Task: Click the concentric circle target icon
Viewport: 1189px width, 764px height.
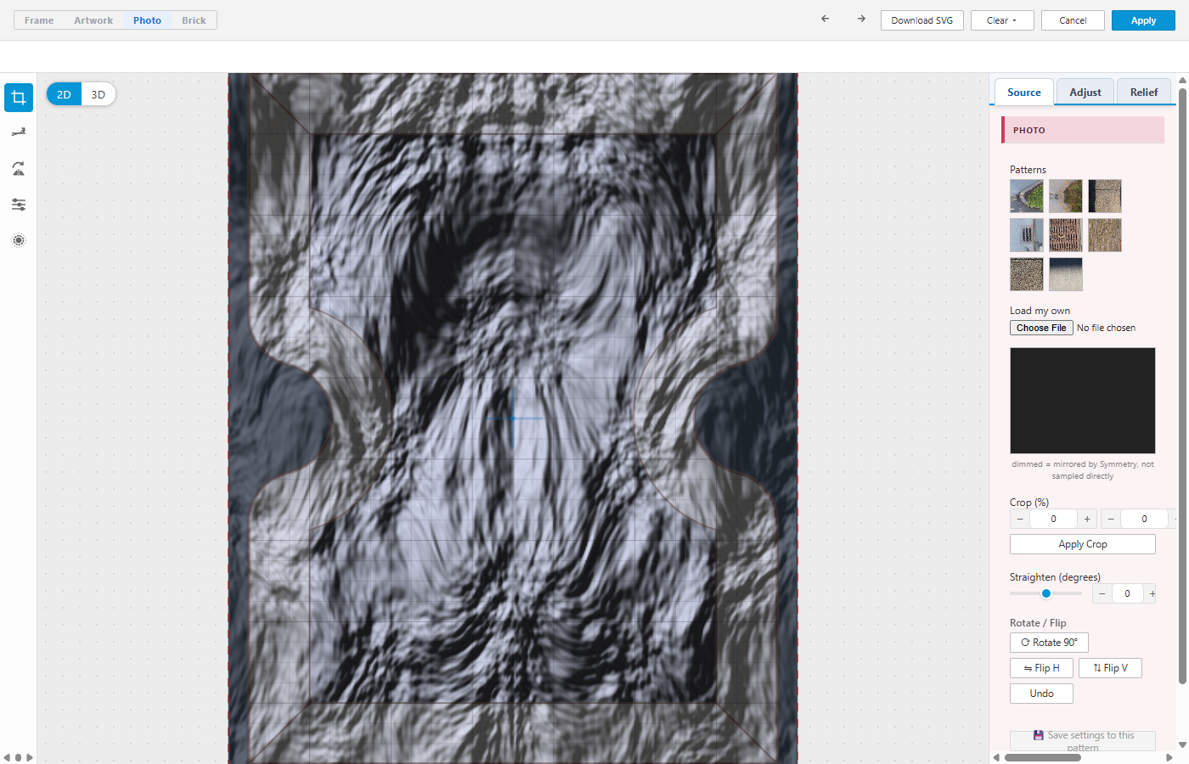Action: [x=19, y=240]
